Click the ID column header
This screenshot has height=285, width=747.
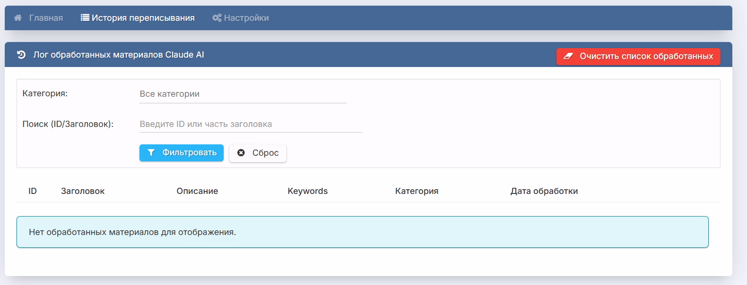[x=33, y=191]
